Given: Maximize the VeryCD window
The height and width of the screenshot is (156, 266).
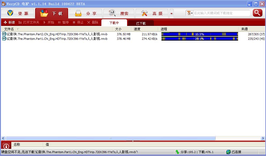Looking at the screenshot, I should (x=256, y=4).
